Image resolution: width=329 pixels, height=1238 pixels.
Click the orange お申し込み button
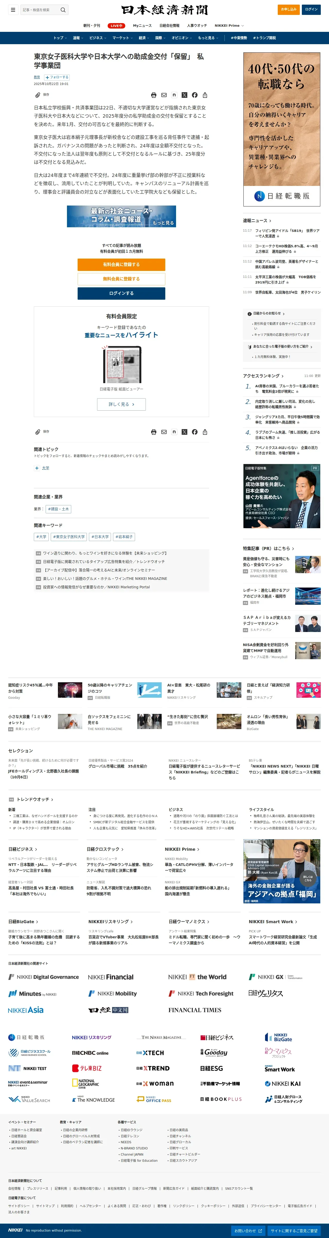(x=289, y=10)
